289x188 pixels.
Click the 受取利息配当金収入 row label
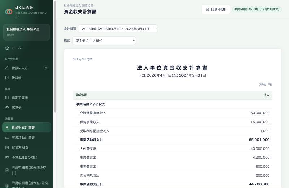pos(94,131)
